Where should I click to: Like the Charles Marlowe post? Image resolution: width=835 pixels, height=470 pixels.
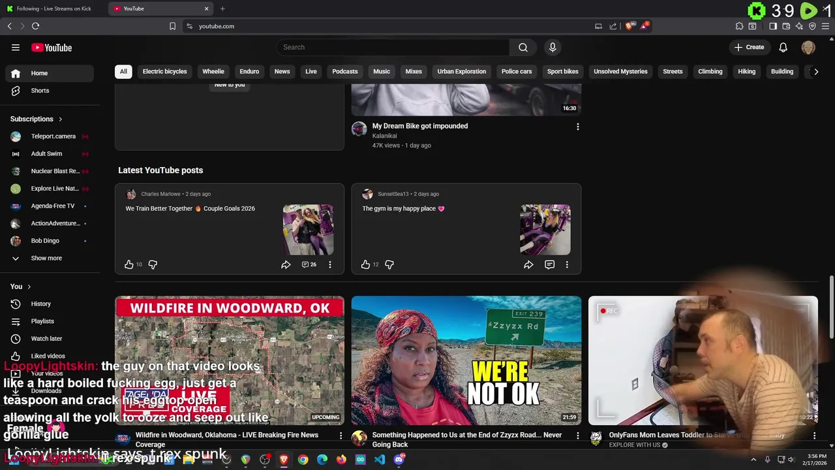[129, 264]
